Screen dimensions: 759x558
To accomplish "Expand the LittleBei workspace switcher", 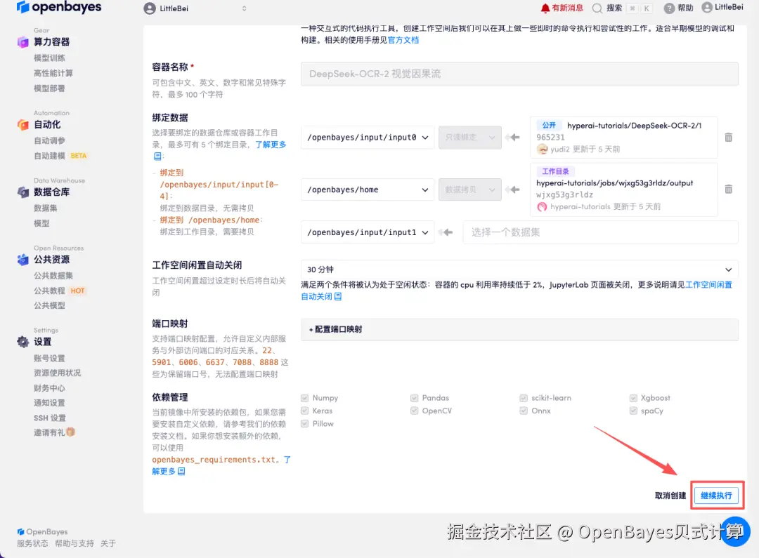I will pos(244,8).
